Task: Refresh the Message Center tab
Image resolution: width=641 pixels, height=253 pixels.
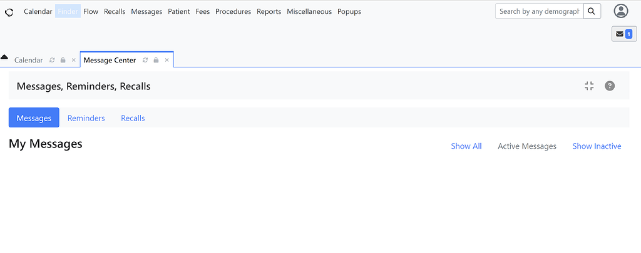Action: tap(145, 61)
